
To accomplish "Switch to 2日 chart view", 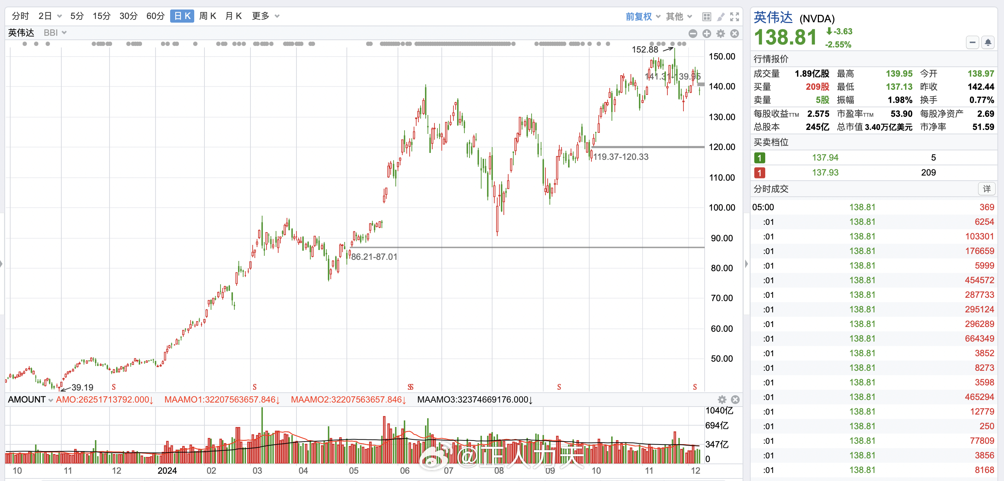I will [45, 16].
